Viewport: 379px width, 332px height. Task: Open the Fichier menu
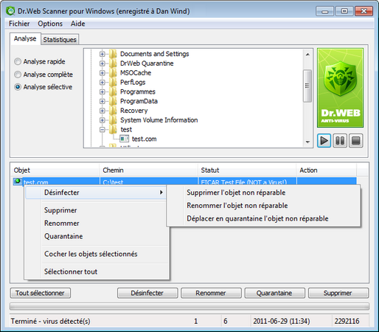click(x=19, y=24)
